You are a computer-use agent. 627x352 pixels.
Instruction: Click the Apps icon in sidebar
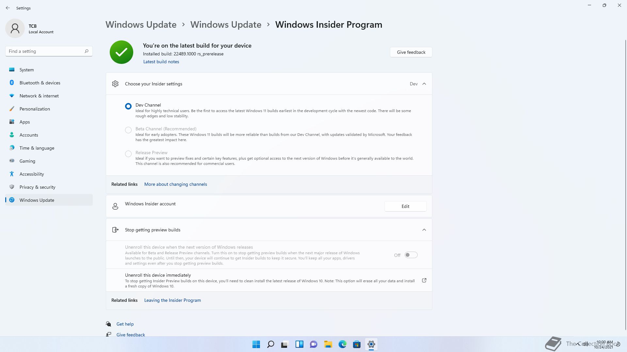click(x=12, y=122)
